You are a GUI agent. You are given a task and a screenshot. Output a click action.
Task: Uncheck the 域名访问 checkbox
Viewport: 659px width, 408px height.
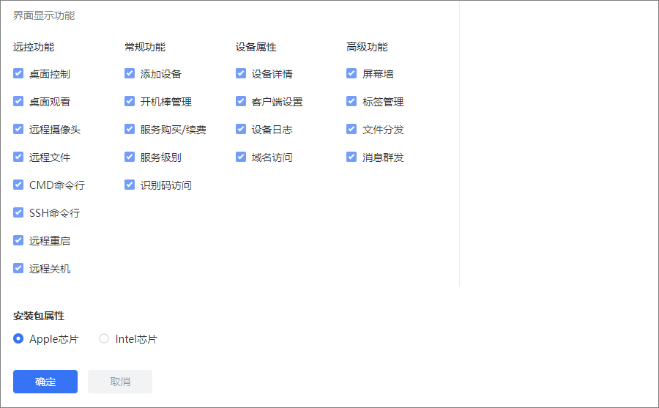(241, 157)
